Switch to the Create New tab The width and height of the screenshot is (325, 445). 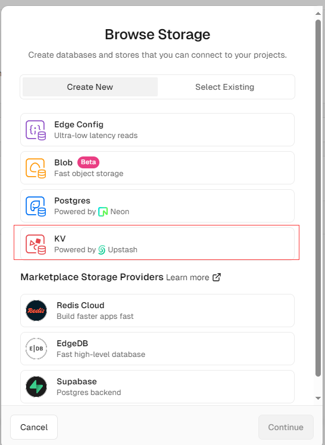click(x=90, y=87)
